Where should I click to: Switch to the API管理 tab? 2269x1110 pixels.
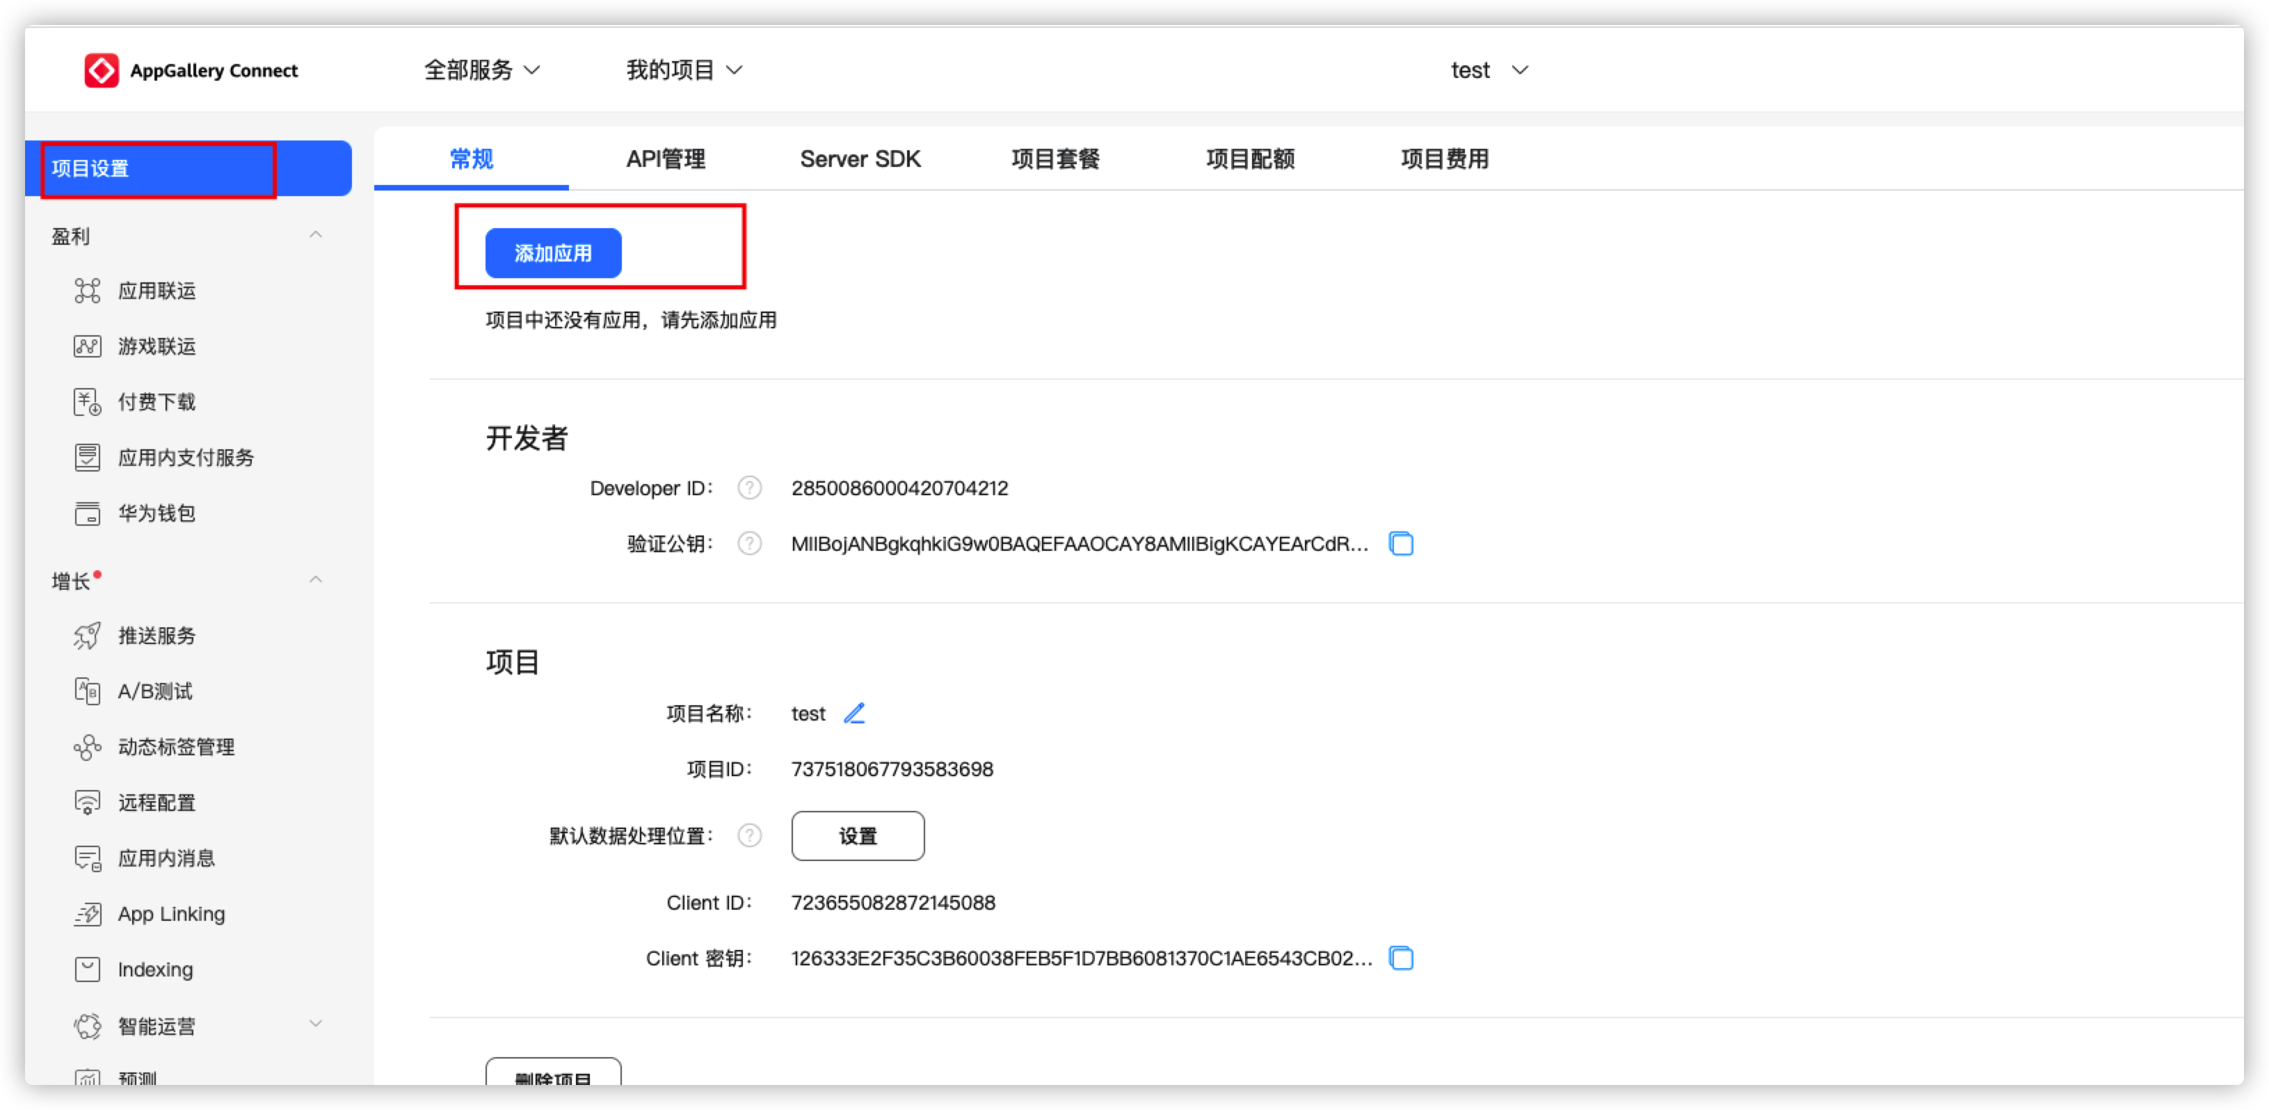point(666,159)
